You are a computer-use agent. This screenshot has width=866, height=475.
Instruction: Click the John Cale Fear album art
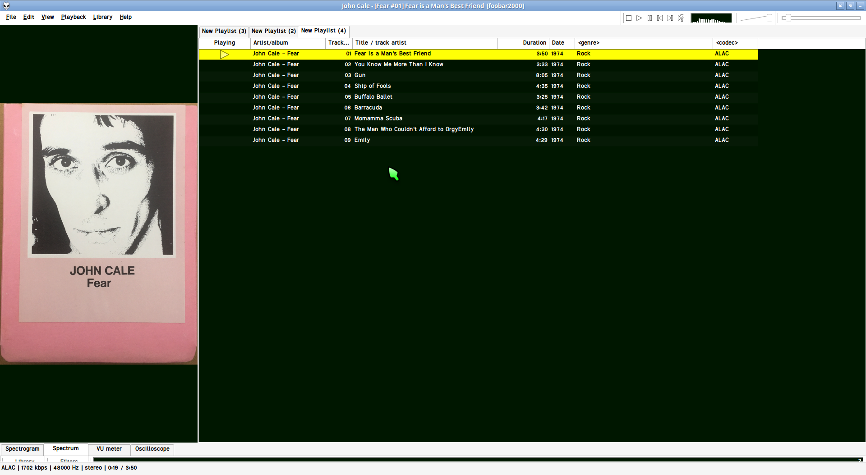pos(99,234)
